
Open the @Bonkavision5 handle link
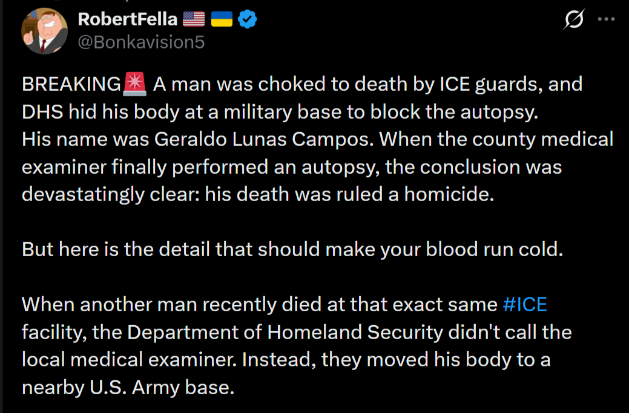click(x=141, y=42)
